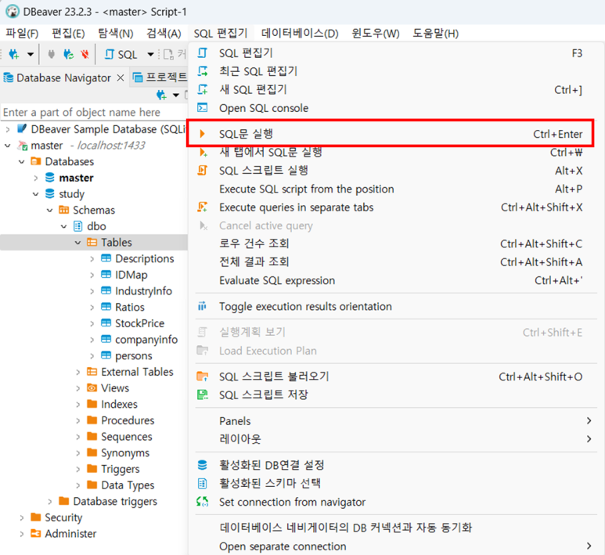605x555 pixels.
Task: Click the red disconnect plug icon
Action: point(85,54)
